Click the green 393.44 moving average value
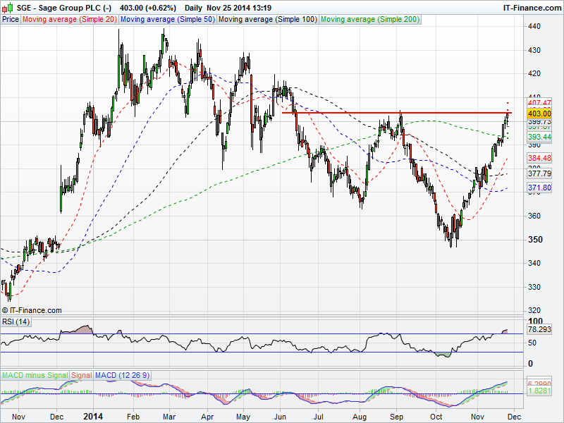Image resolution: width=564 pixels, height=423 pixels. (x=539, y=136)
